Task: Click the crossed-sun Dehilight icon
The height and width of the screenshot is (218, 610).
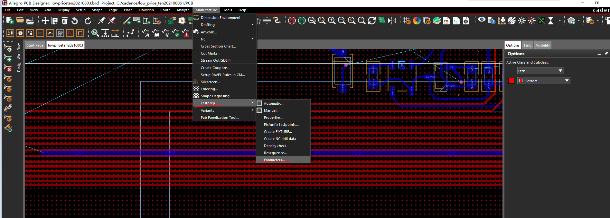Action: [x=532, y=21]
